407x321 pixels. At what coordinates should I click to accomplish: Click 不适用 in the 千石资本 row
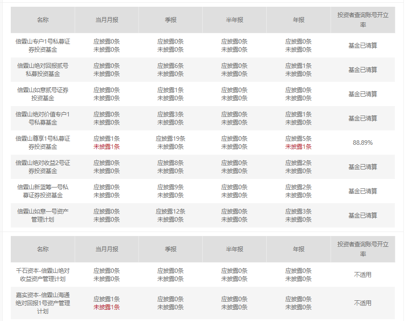[362, 275]
